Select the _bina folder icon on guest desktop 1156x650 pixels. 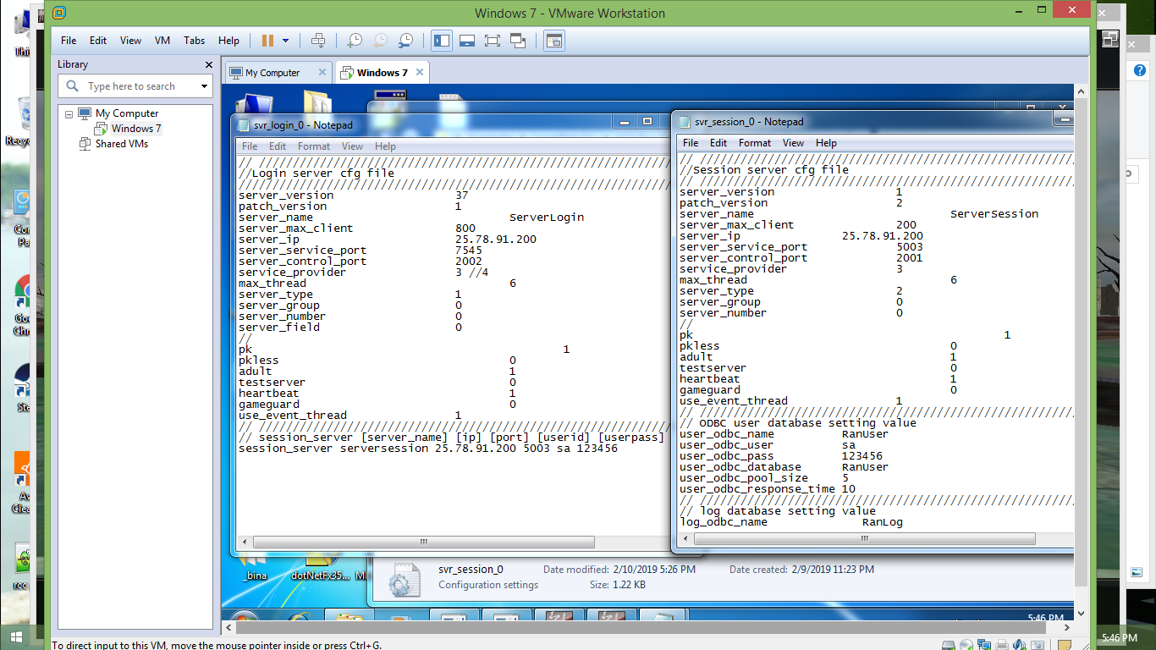(x=255, y=568)
